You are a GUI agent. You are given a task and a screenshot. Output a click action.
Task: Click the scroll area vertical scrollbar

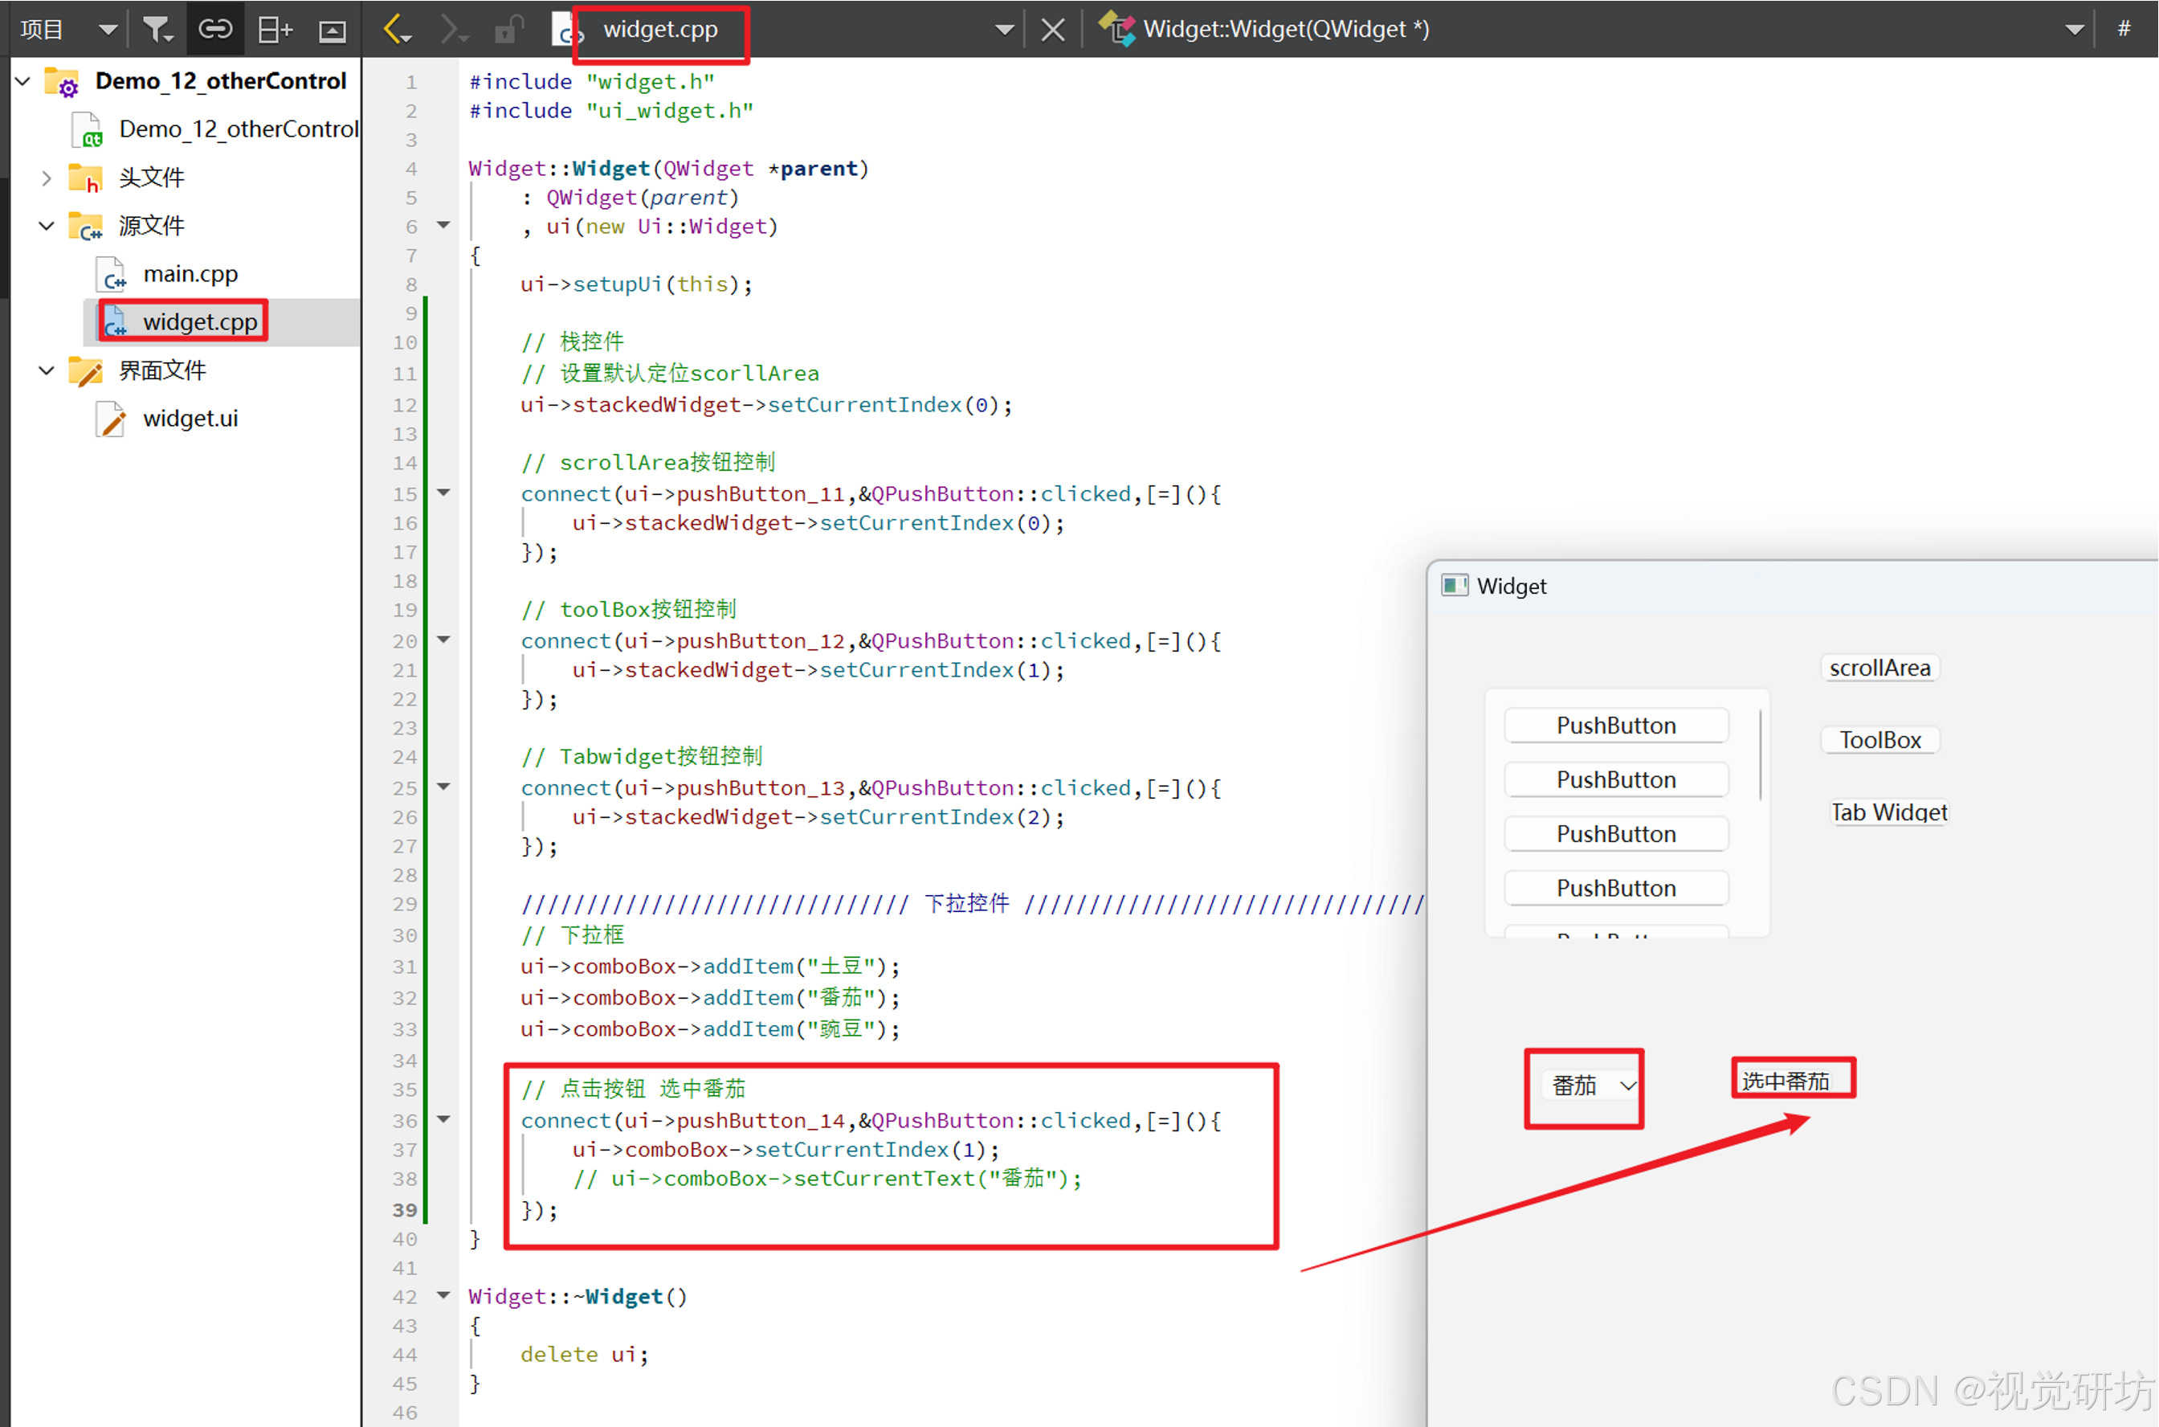tap(1760, 755)
